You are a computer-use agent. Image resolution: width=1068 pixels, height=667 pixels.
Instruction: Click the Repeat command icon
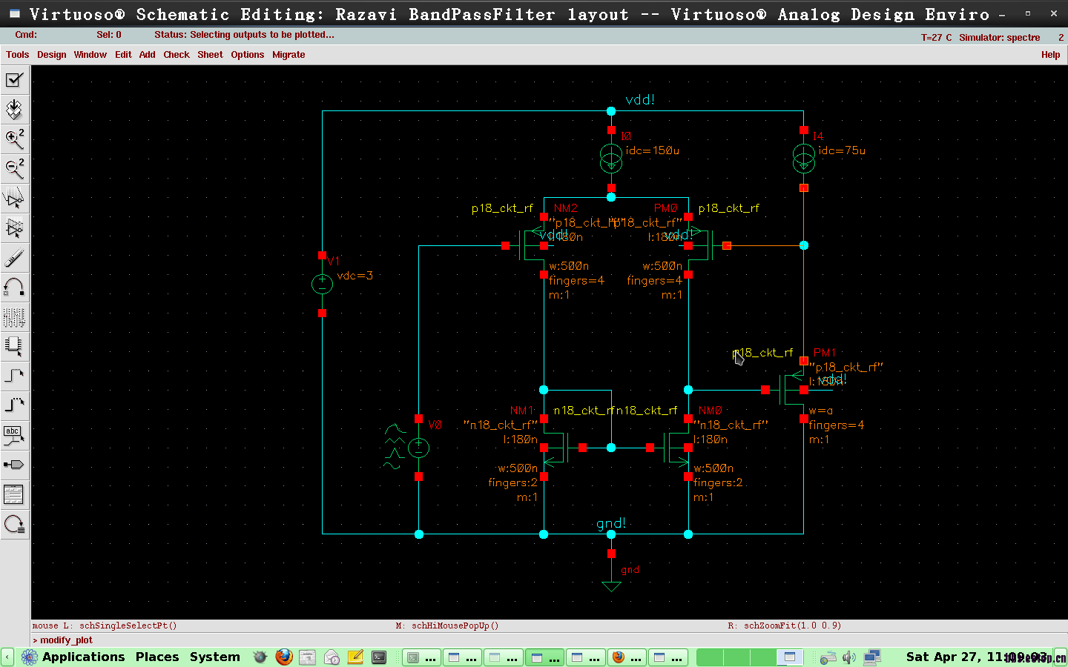[x=14, y=525]
